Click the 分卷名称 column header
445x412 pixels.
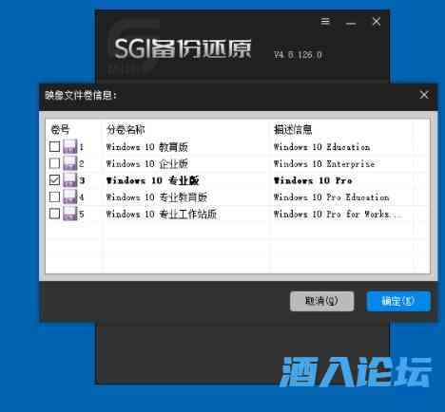coord(126,129)
